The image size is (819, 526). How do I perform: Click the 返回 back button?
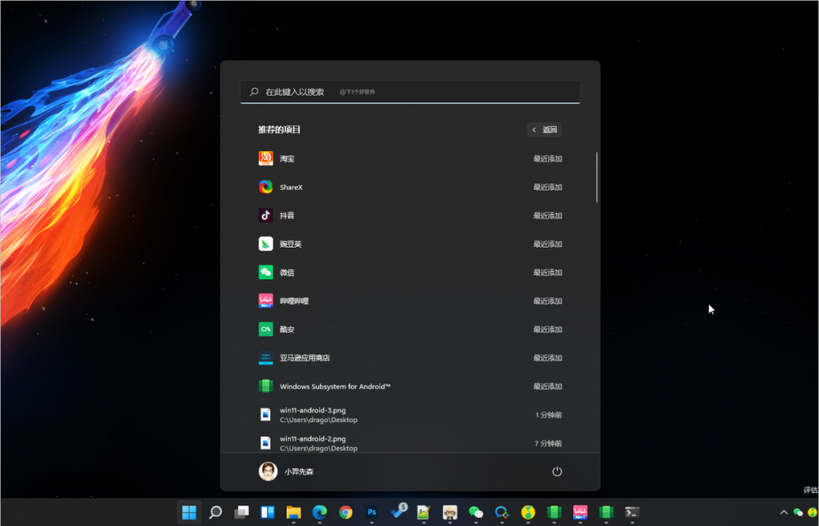(544, 130)
